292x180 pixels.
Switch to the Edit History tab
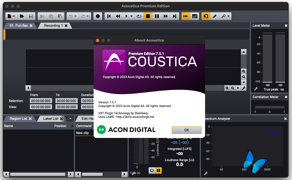[x=87, y=119]
